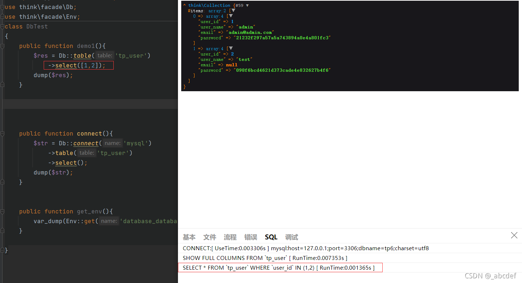Screen dimensions: 522x283
Task: Click the "admin@admin.com" email value
Action: [x=250, y=32]
